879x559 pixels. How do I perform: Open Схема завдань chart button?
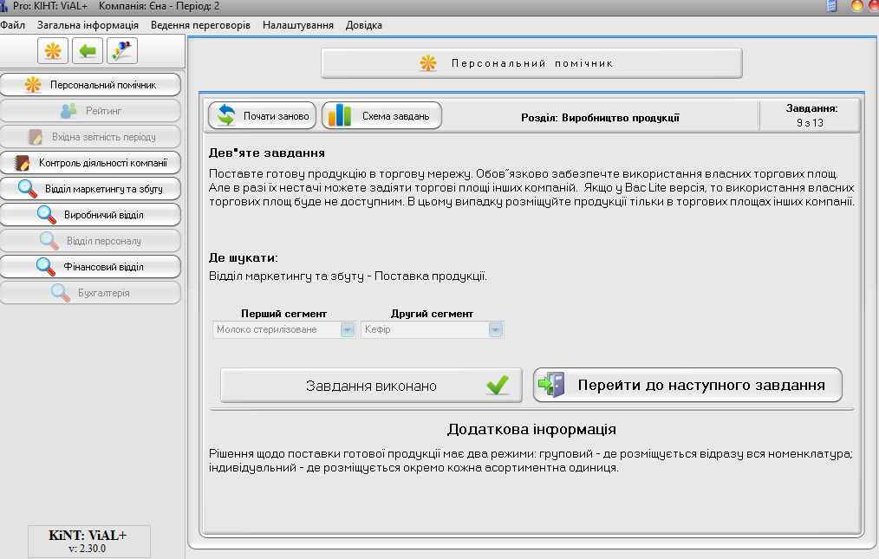pos(381,115)
